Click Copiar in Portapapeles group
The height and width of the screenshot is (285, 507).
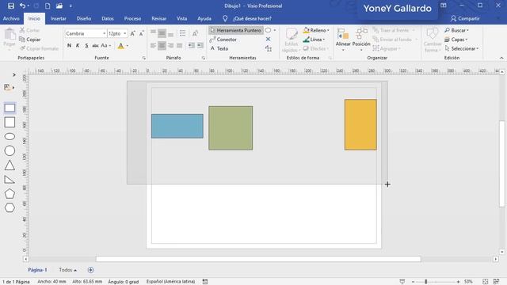(x=30, y=40)
